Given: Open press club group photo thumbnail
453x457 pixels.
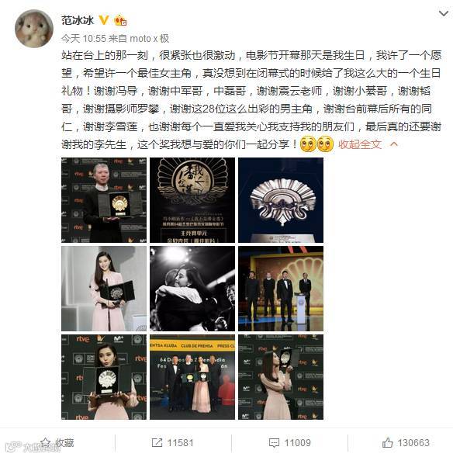Looking at the screenshot, I should (192, 377).
